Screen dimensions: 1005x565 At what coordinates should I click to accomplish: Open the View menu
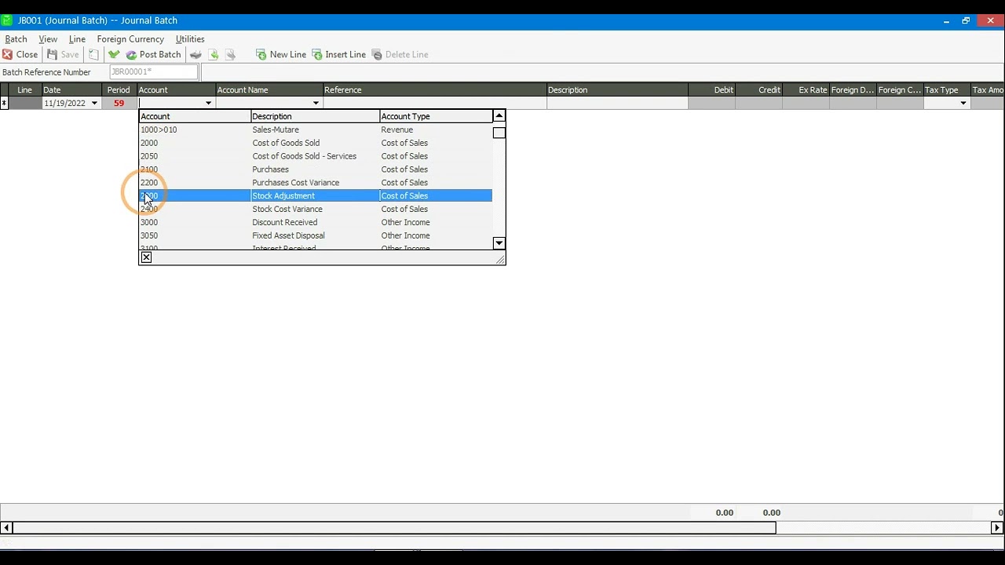(x=48, y=39)
